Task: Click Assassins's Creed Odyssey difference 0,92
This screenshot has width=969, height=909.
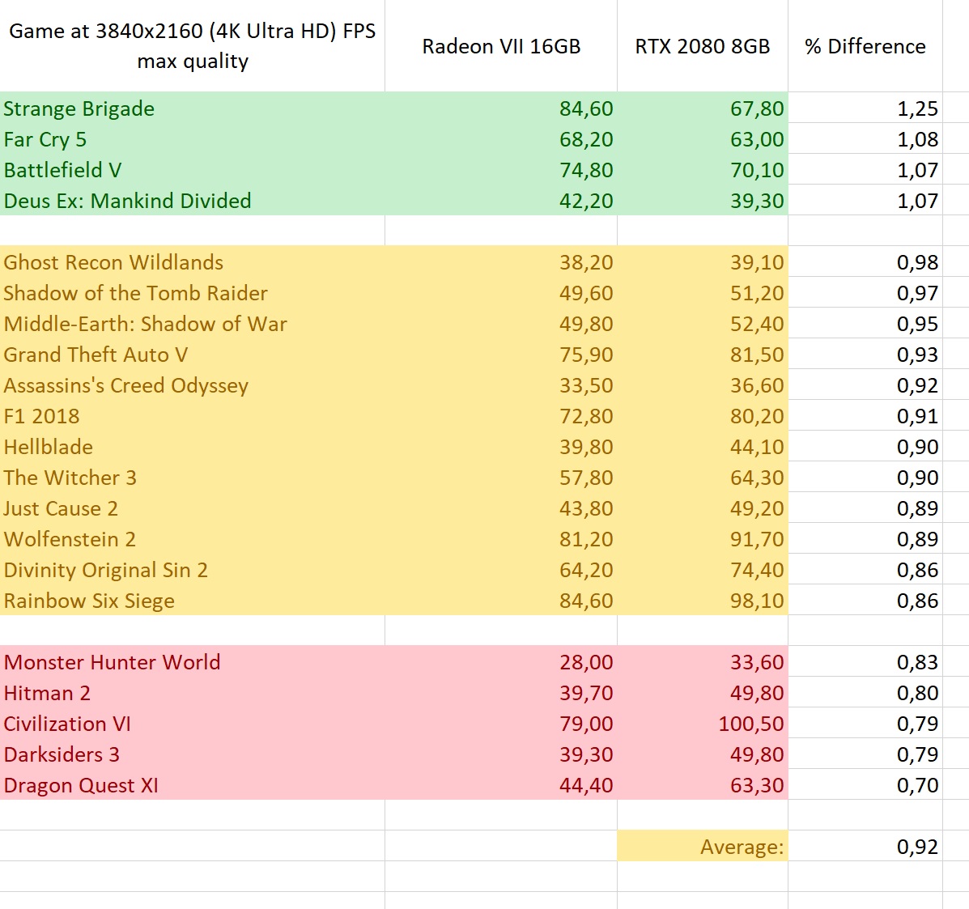Action: coord(865,385)
